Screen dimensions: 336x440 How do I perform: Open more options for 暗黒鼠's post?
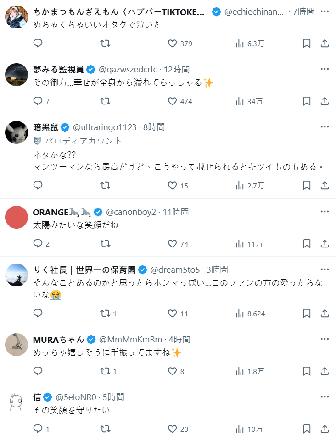click(x=325, y=127)
